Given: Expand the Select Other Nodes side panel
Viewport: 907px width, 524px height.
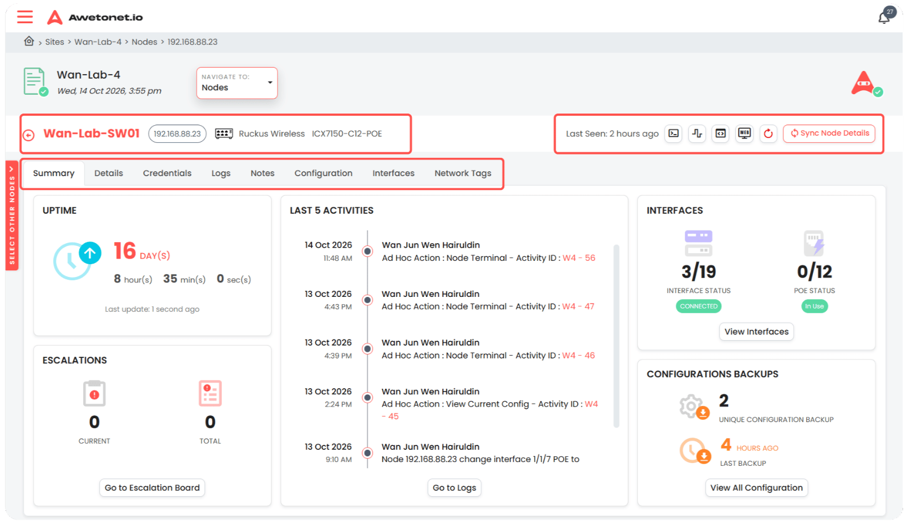Looking at the screenshot, I should [x=12, y=215].
